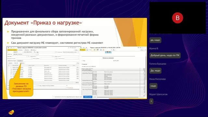This screenshot has height=117, width=208.
Task: Click the 1C logo in the bottom-left corner
Action: click(12, 112)
